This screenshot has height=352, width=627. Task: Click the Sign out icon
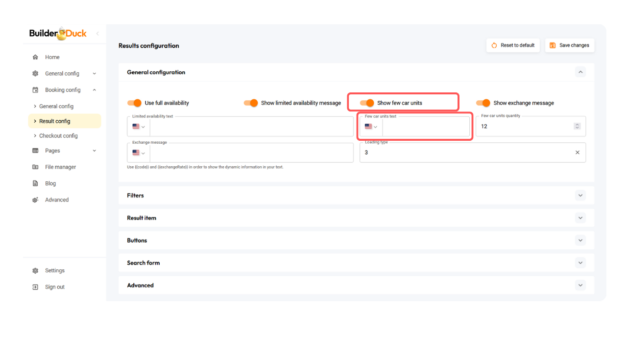point(35,287)
